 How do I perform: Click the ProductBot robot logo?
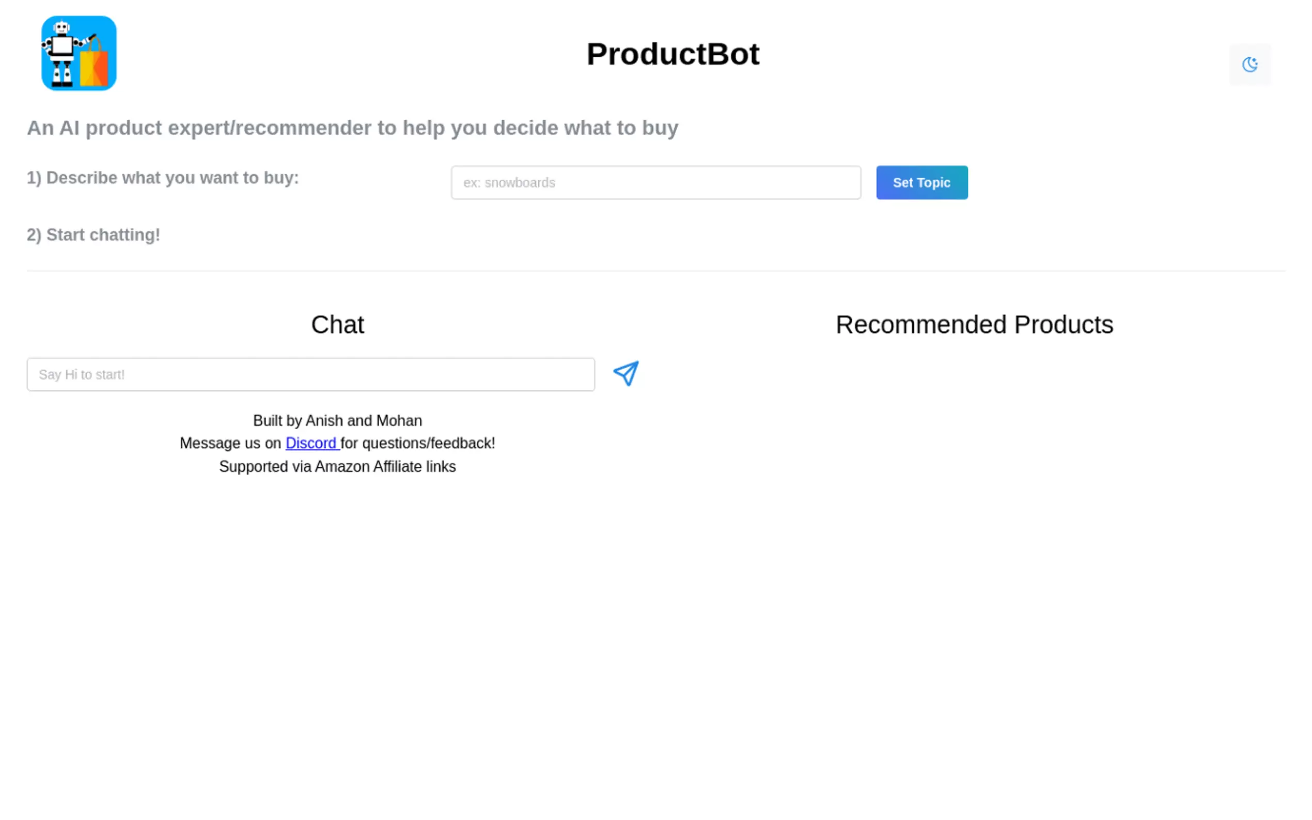tap(79, 53)
